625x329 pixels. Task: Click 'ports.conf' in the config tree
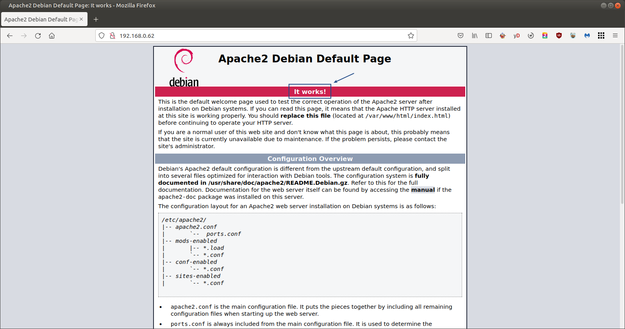pyautogui.click(x=224, y=234)
